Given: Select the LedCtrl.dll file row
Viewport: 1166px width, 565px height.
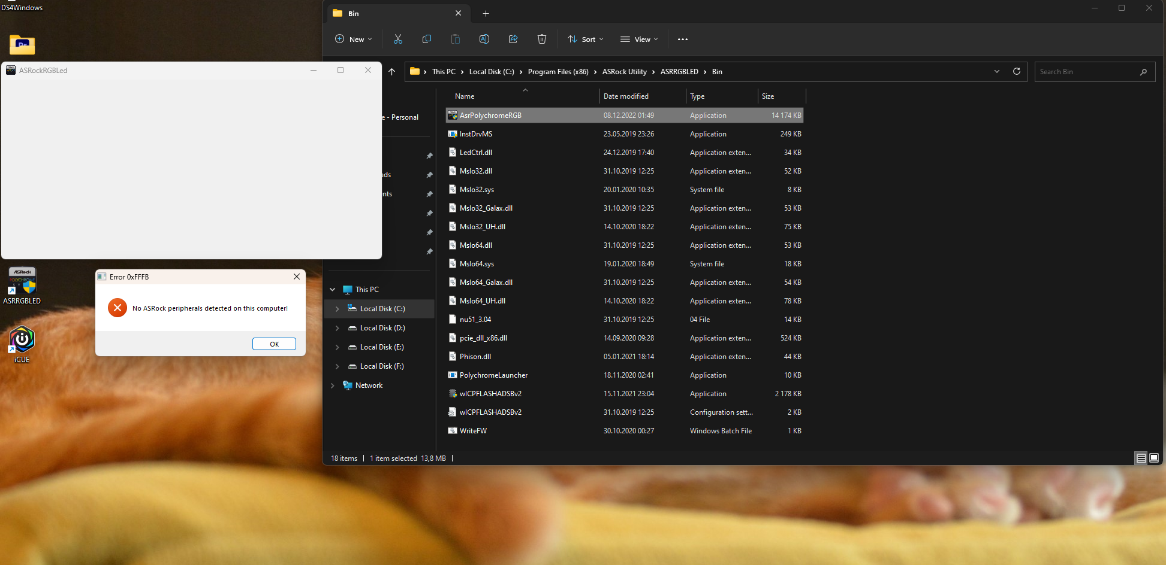Looking at the screenshot, I should [x=625, y=152].
